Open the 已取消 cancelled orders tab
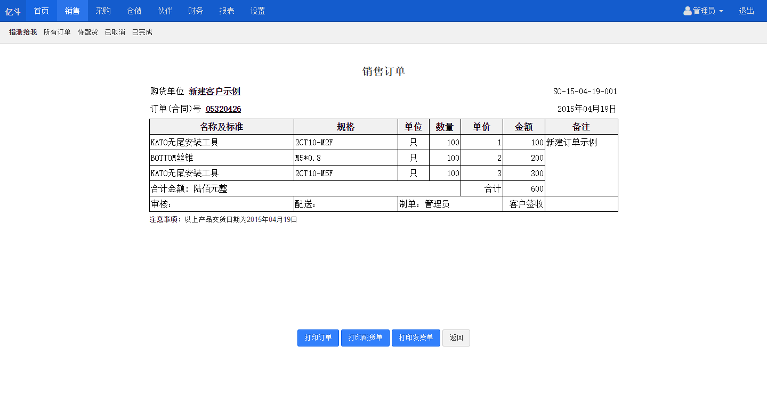This screenshot has width=767, height=396. [x=114, y=32]
